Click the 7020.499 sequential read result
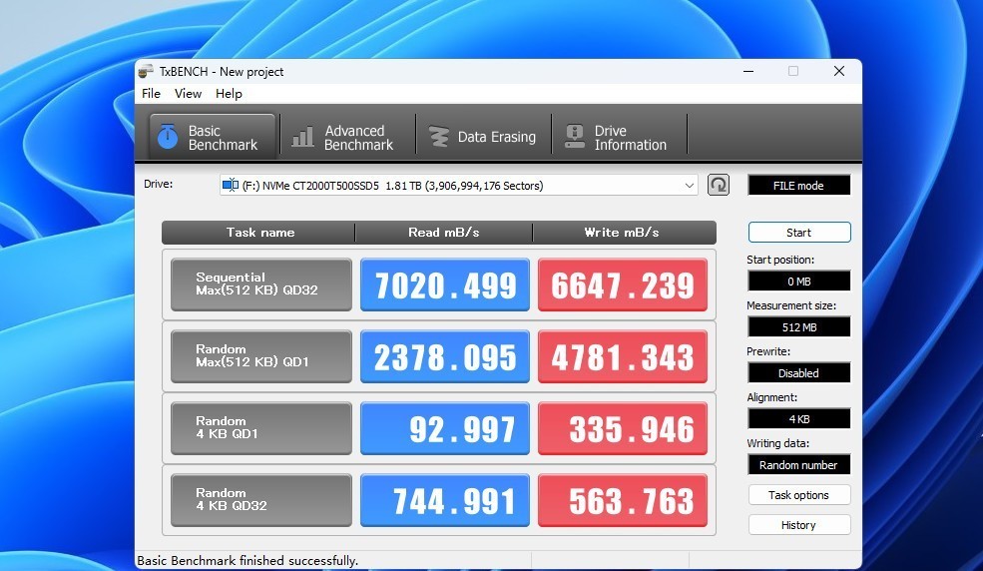The image size is (983, 571). pyautogui.click(x=445, y=285)
